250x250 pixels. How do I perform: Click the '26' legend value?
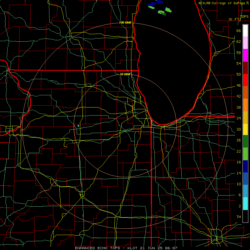pyautogui.click(x=239, y=140)
